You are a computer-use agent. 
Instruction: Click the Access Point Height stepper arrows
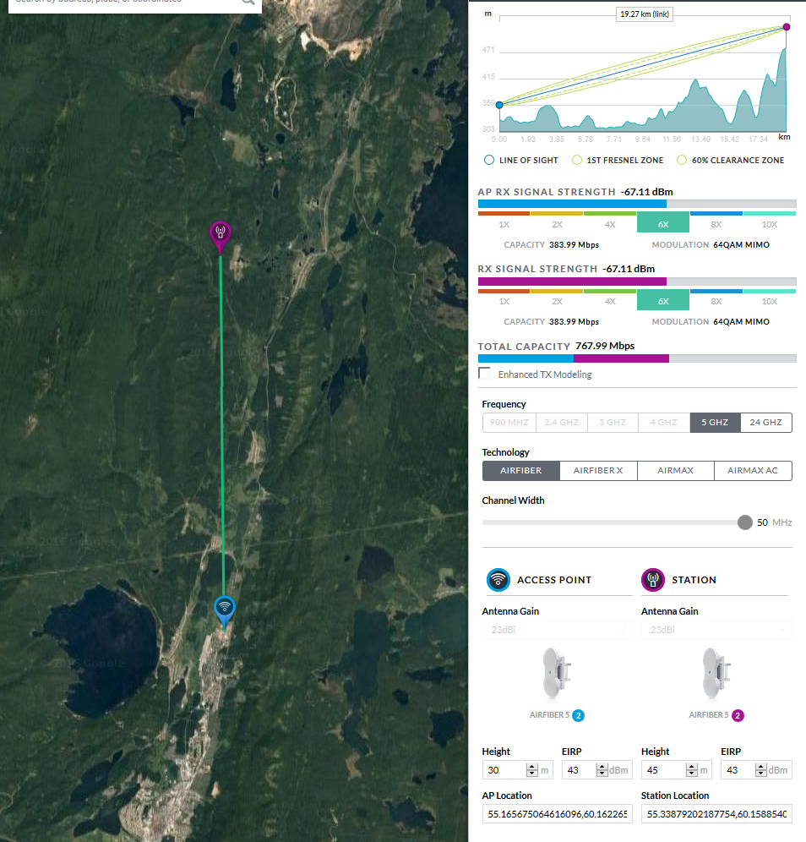pyautogui.click(x=531, y=770)
